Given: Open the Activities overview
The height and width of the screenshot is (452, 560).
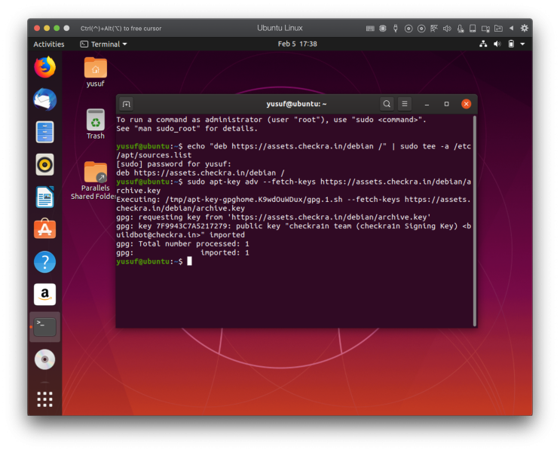Looking at the screenshot, I should pyautogui.click(x=49, y=44).
